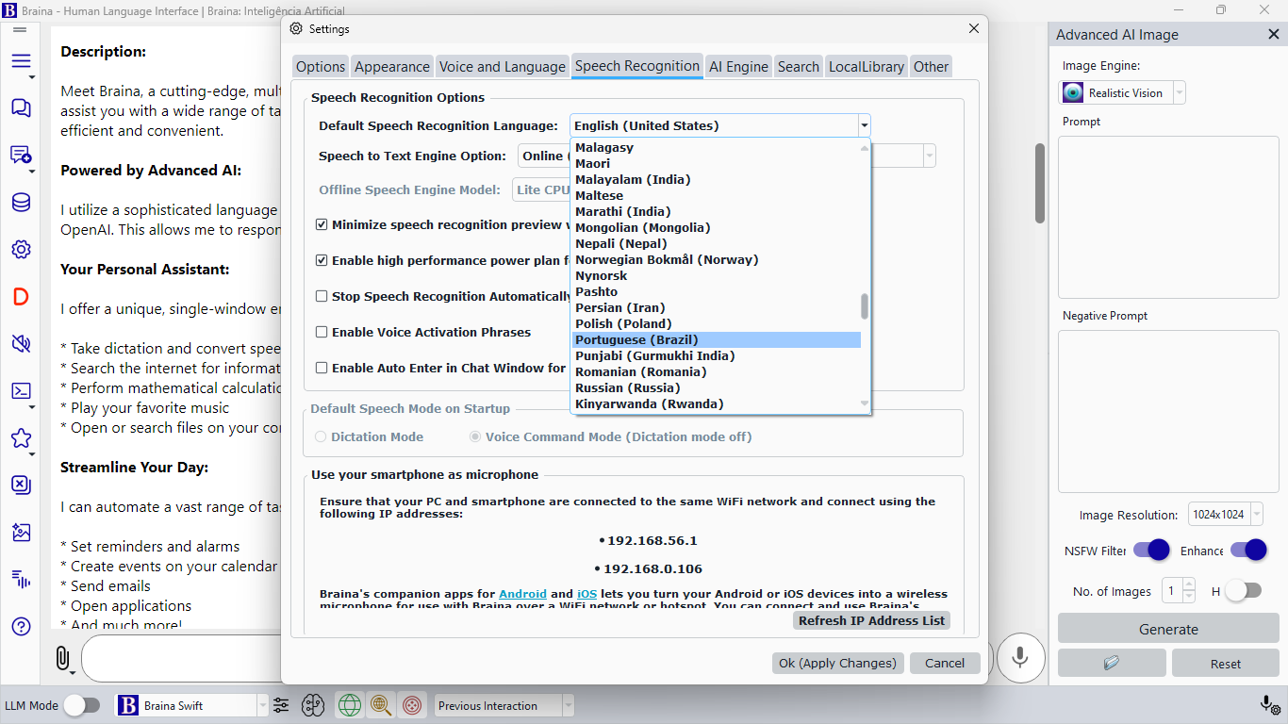Open the chat conversations icon in sidebar
1288x724 pixels.
pos(21,107)
